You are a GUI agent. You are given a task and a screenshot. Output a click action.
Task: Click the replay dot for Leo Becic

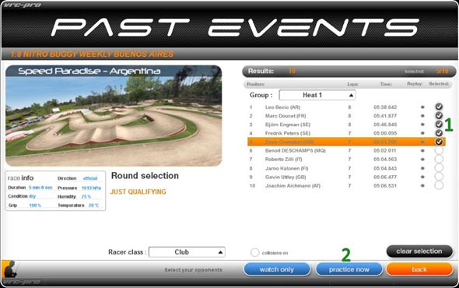[x=422, y=107]
